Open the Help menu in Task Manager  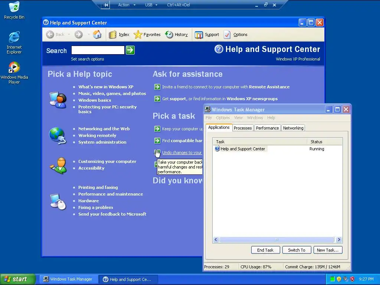pyautogui.click(x=271, y=118)
